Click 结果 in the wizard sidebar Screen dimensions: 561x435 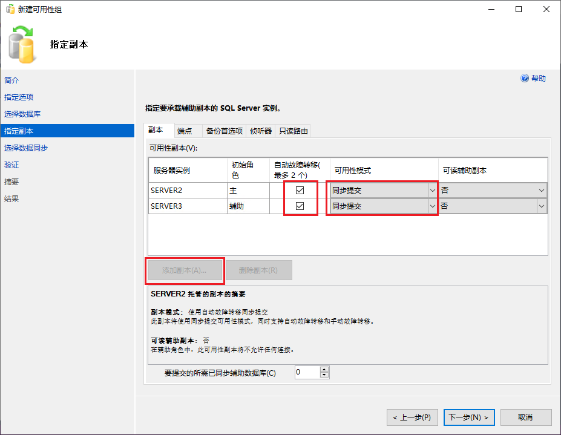[x=11, y=198]
